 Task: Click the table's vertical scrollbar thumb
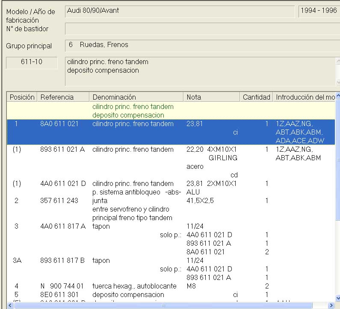tap(338, 160)
